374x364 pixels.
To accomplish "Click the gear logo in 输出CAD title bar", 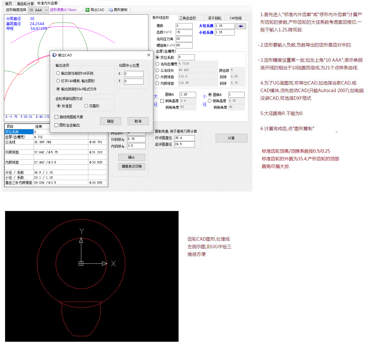I will 55,55.
